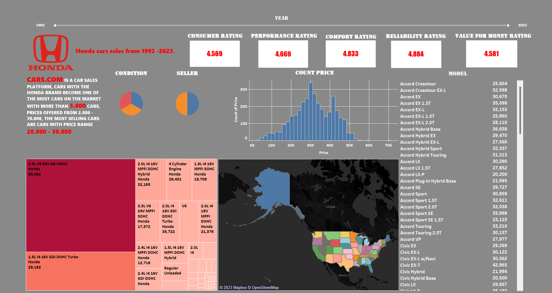
Task: Select the Civic LX row
Action: 453,285
